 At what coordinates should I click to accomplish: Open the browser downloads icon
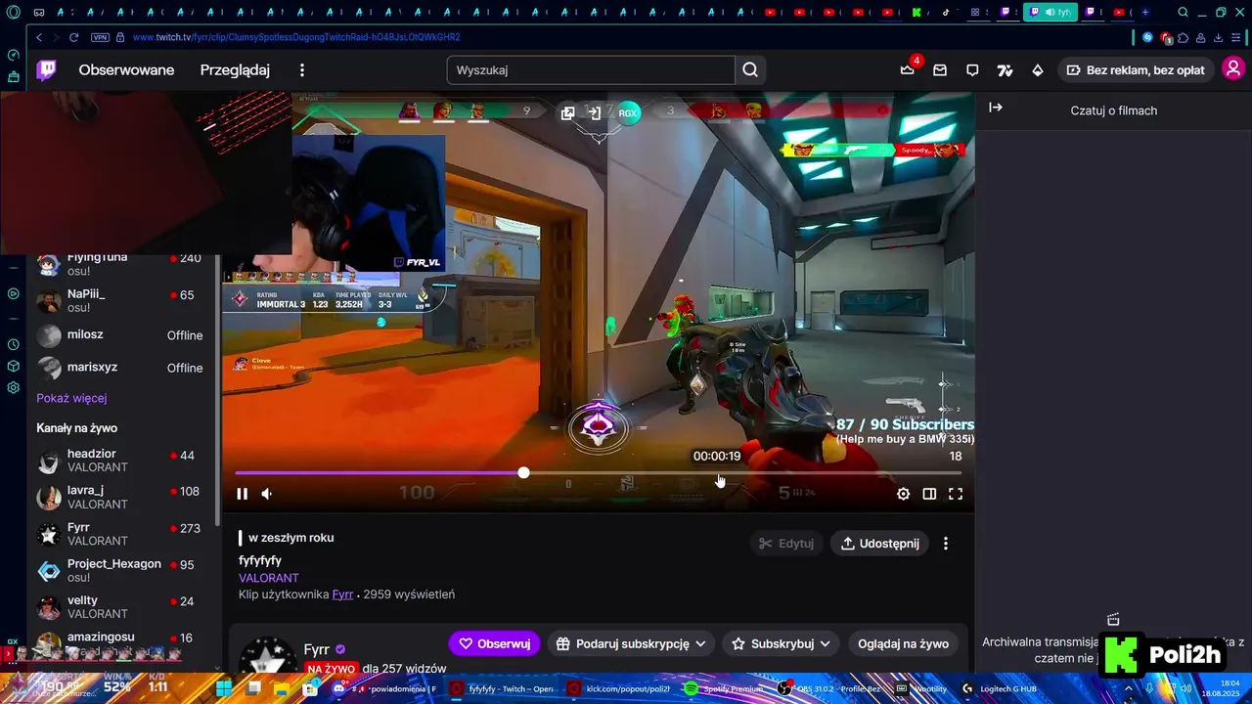click(x=1219, y=37)
